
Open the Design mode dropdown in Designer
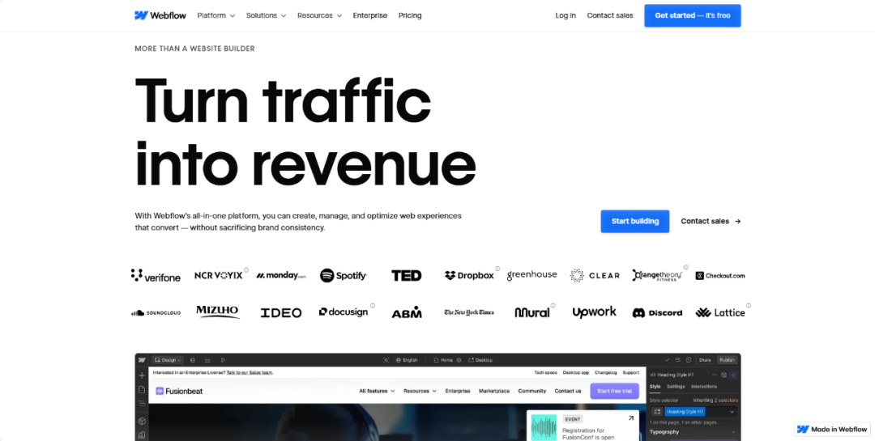(x=168, y=360)
